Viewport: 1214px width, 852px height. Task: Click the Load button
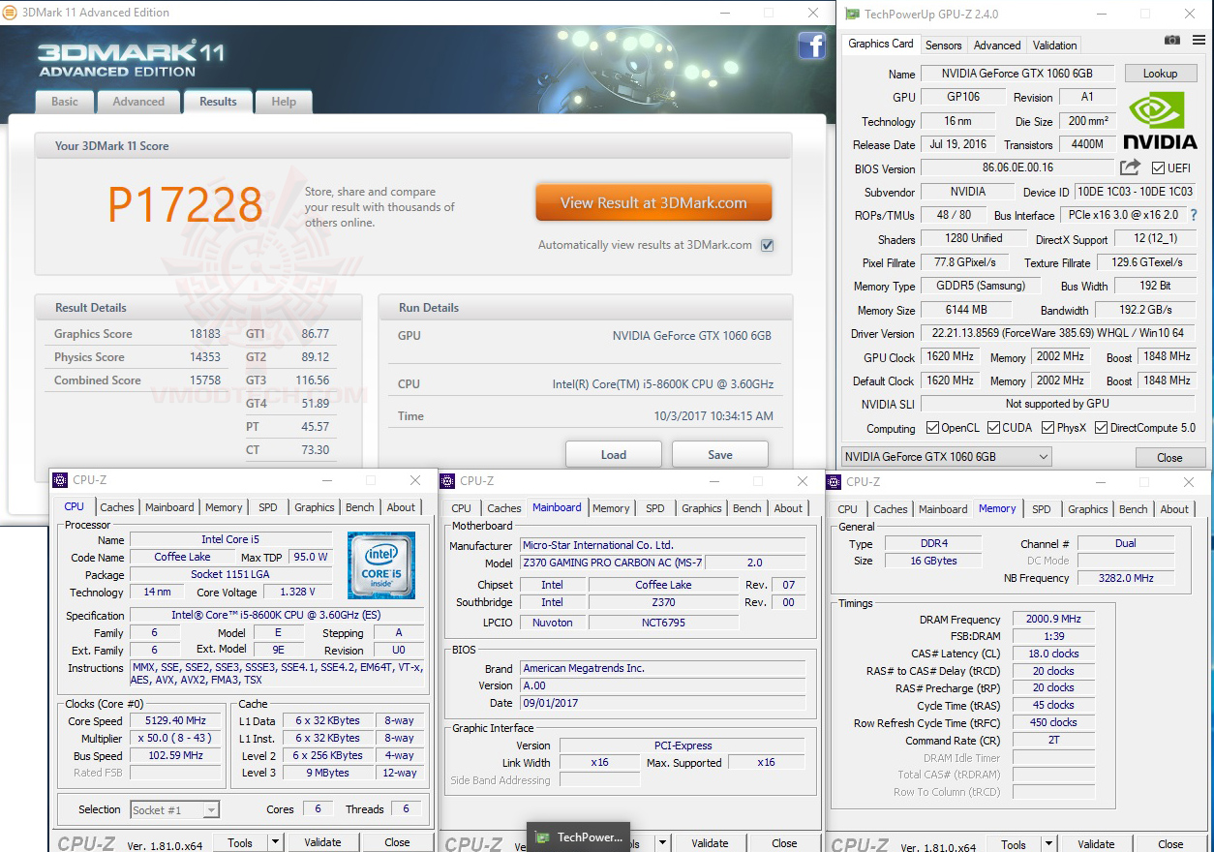pos(614,455)
